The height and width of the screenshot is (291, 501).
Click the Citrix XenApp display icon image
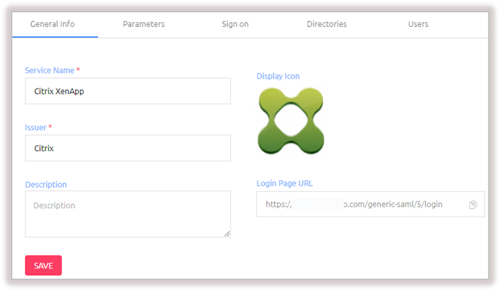point(291,121)
